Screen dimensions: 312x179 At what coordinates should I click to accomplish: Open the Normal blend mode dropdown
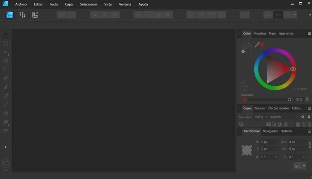pyautogui.click(x=284, y=117)
